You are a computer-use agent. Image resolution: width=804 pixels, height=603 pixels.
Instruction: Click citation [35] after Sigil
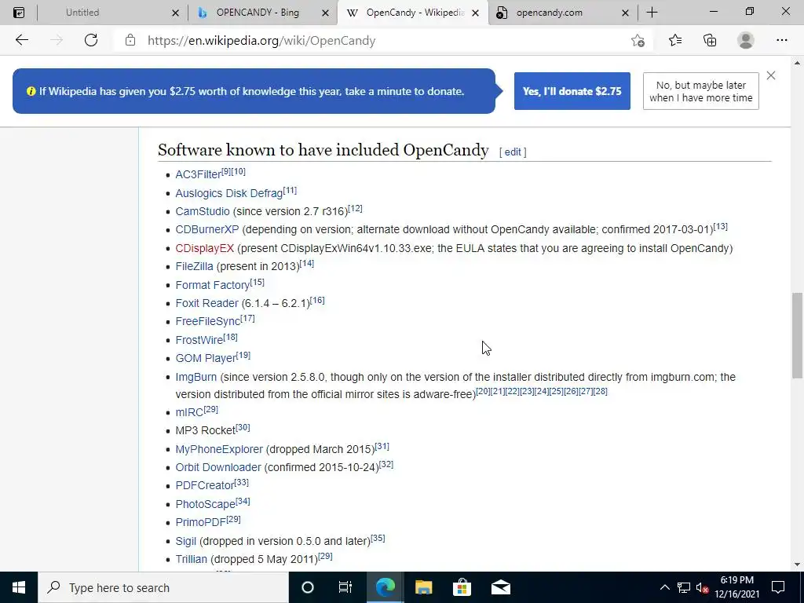point(378,538)
